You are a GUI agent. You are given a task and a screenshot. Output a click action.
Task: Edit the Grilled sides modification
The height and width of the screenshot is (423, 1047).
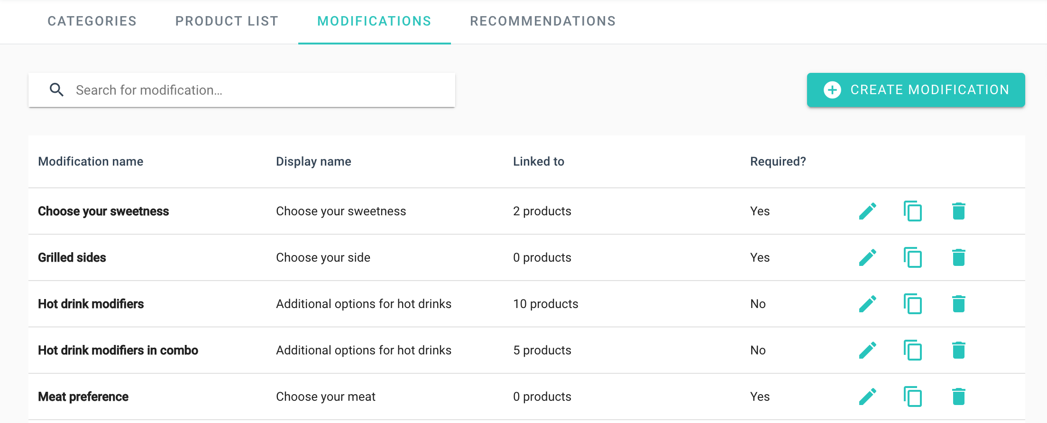coord(867,257)
